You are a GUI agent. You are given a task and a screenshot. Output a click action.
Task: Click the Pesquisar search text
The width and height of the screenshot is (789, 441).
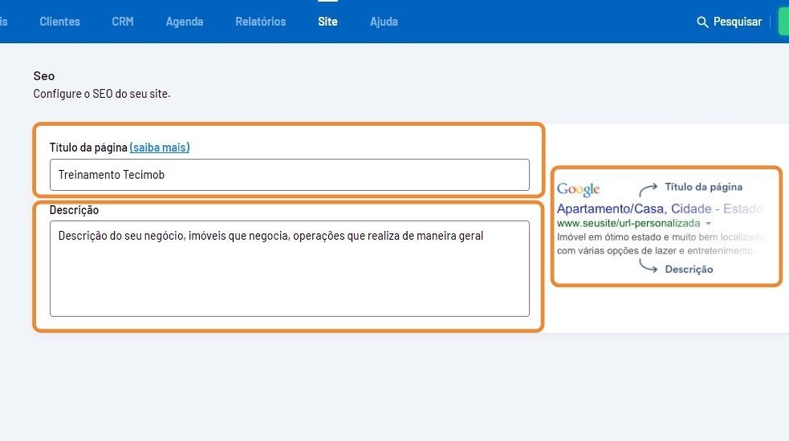(x=737, y=22)
